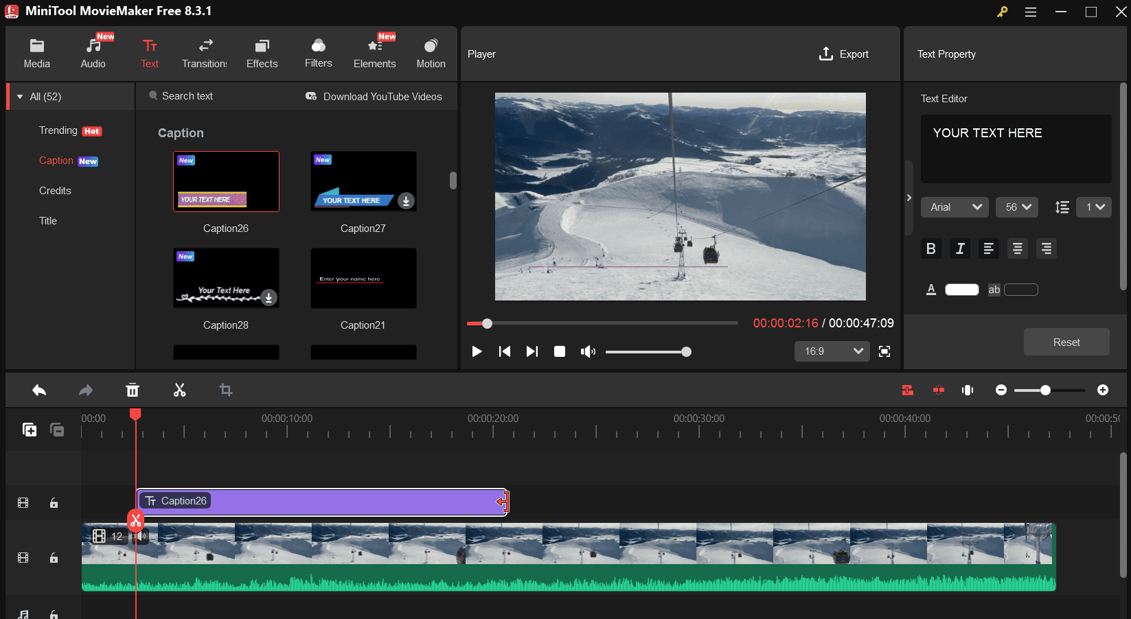Lock the caption track
1131x619 pixels.
[x=54, y=502]
